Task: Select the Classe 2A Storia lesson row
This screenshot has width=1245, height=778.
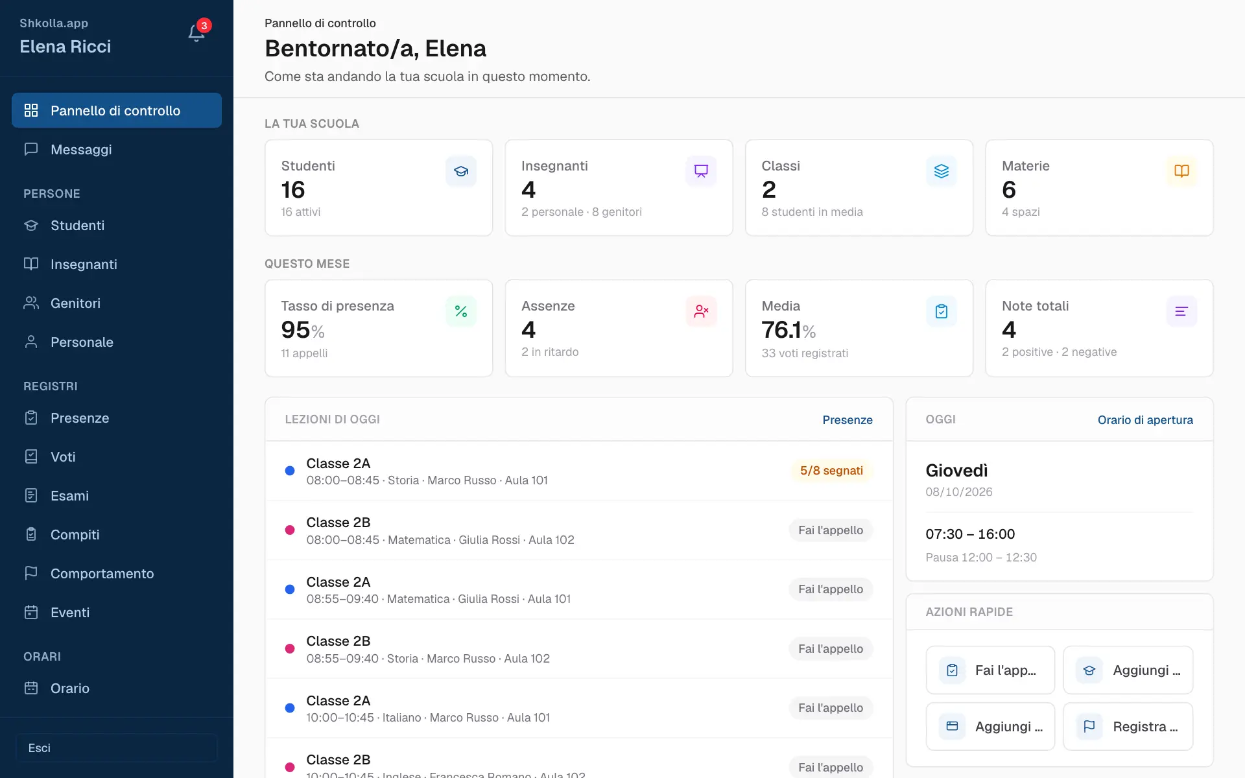Action: pyautogui.click(x=579, y=471)
